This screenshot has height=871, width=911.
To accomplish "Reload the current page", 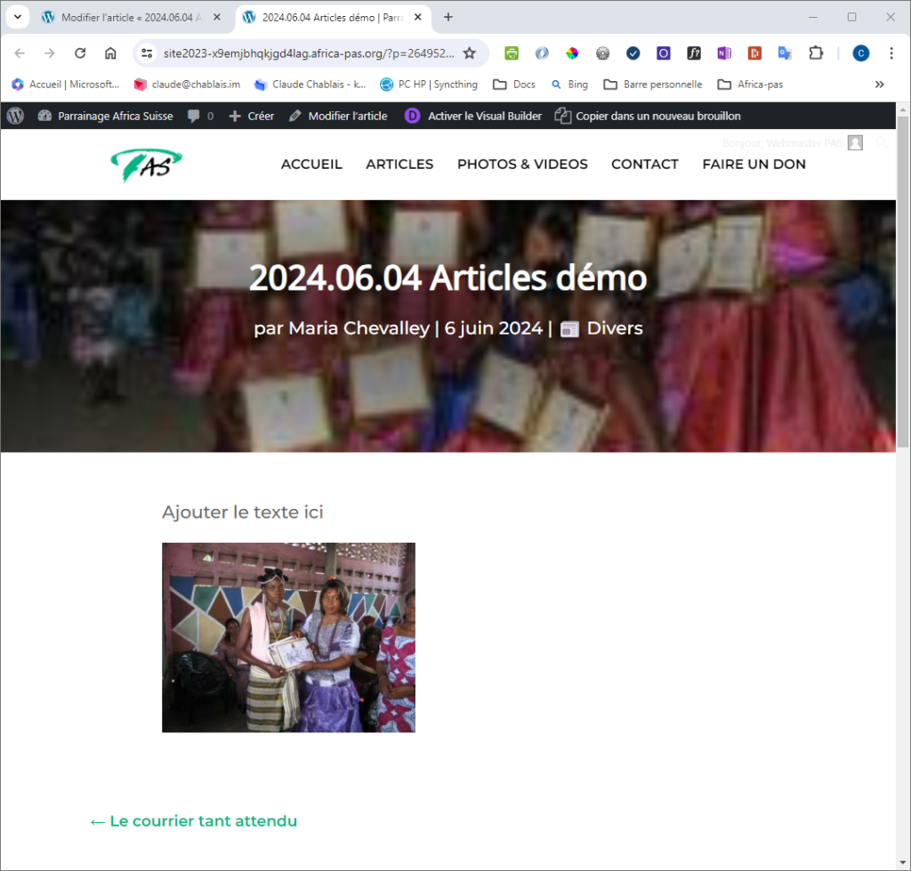I will pyautogui.click(x=80, y=53).
